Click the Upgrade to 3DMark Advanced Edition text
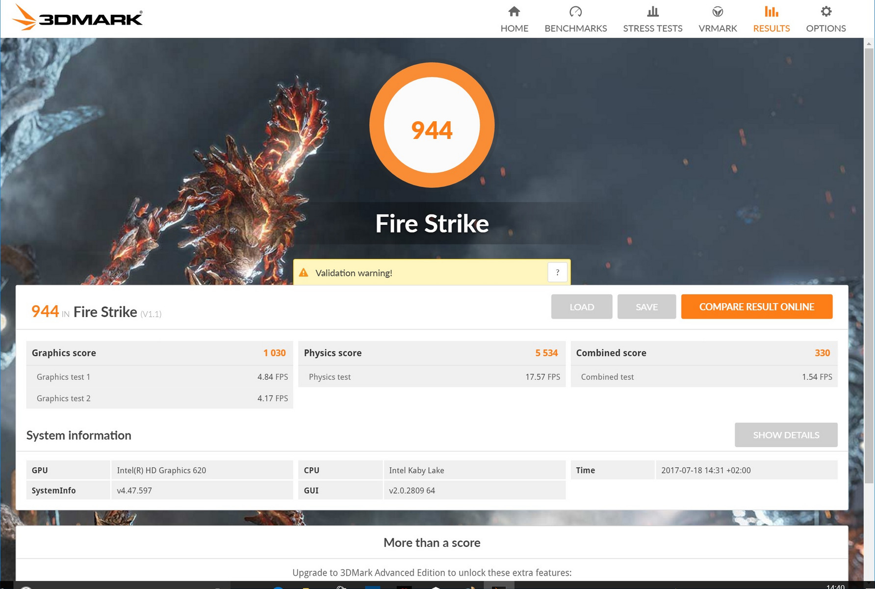 click(432, 572)
